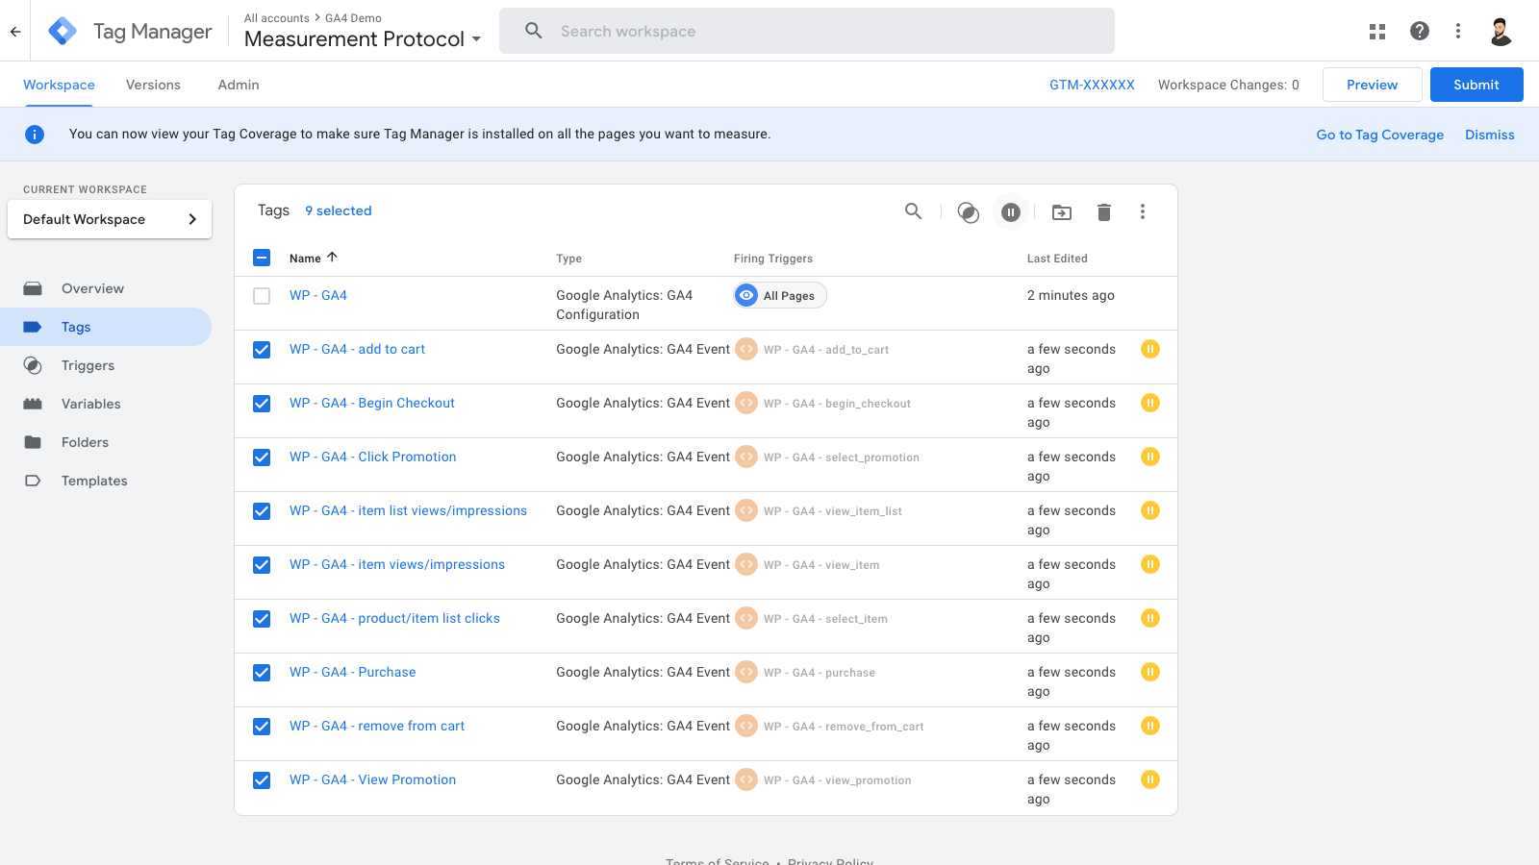The image size is (1539, 865).
Task: Go back using the arrow beside the Tag Manager logo
Action: point(15,31)
